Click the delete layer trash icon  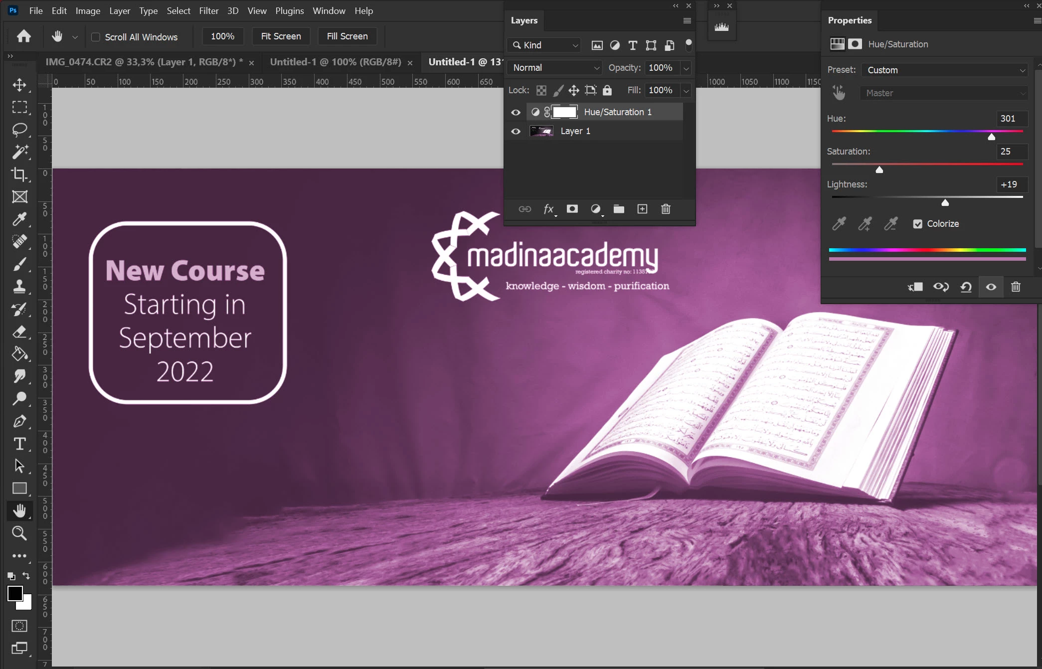(x=666, y=209)
